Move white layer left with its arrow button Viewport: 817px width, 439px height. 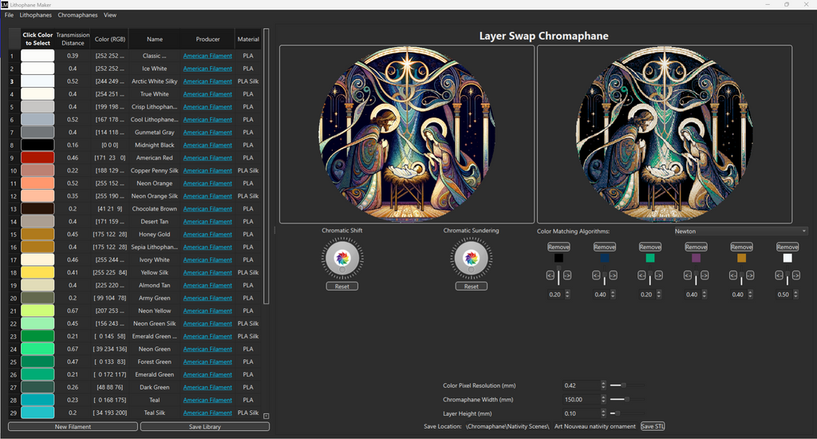(x=779, y=275)
